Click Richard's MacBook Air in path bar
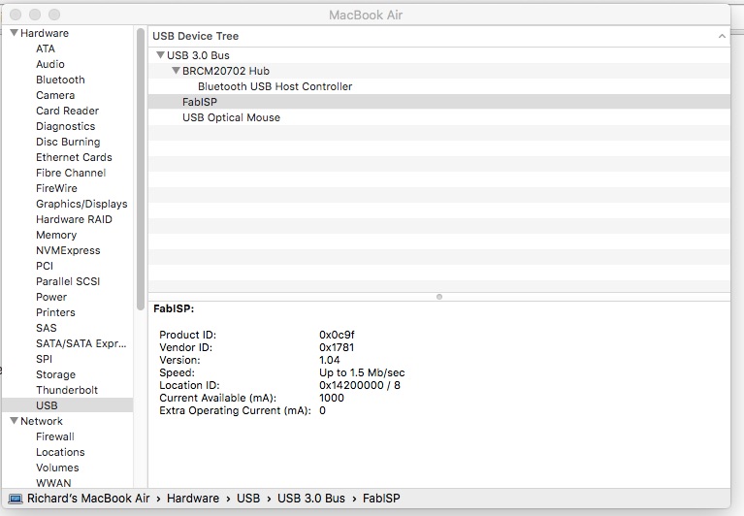 click(x=88, y=499)
